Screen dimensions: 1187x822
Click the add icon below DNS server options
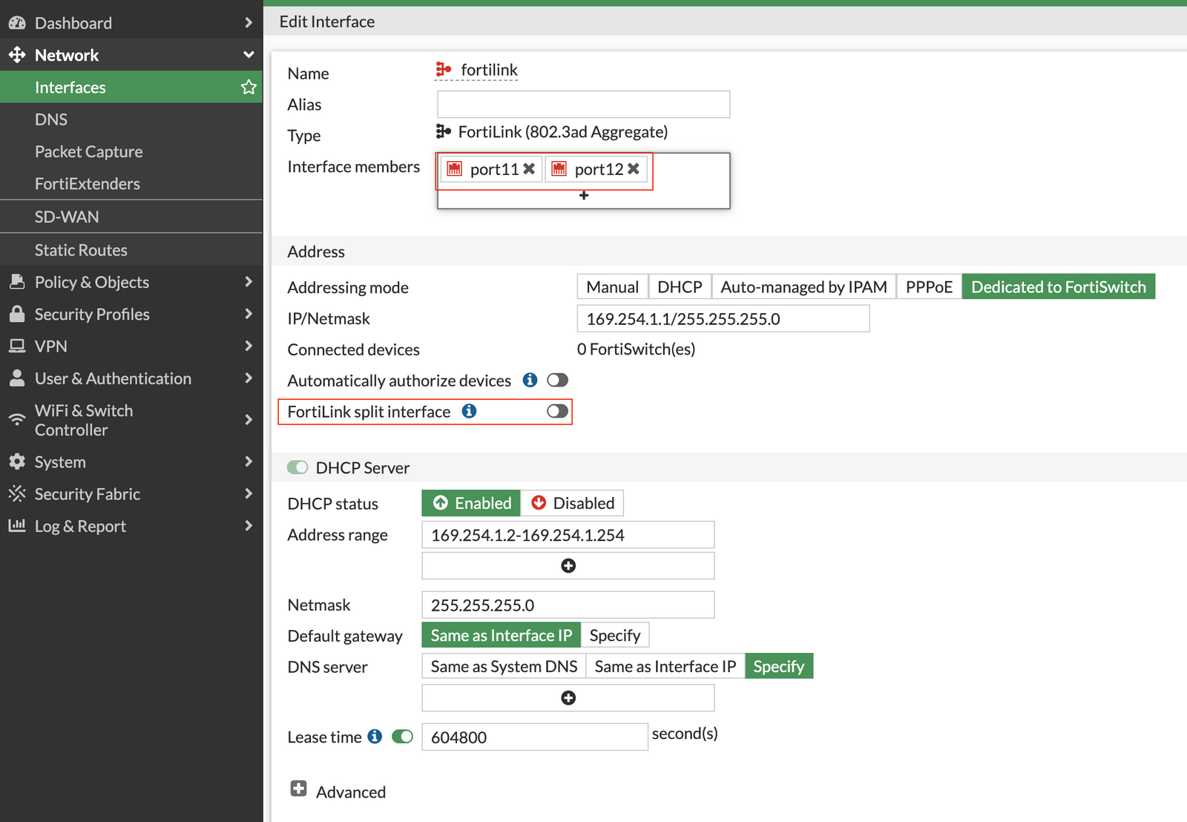coord(568,697)
